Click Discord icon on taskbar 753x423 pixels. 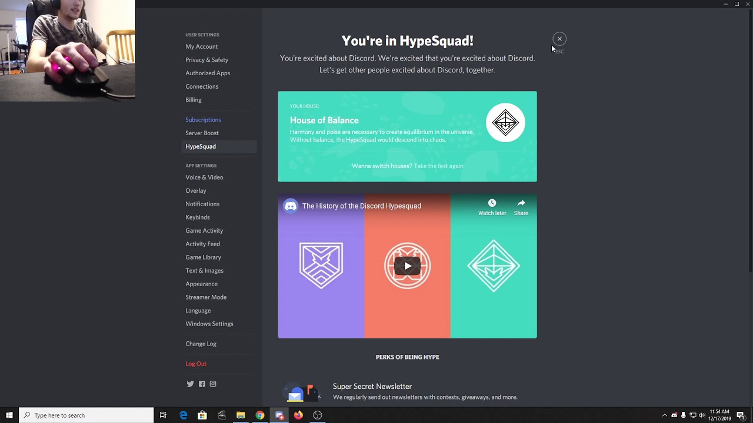click(x=279, y=415)
